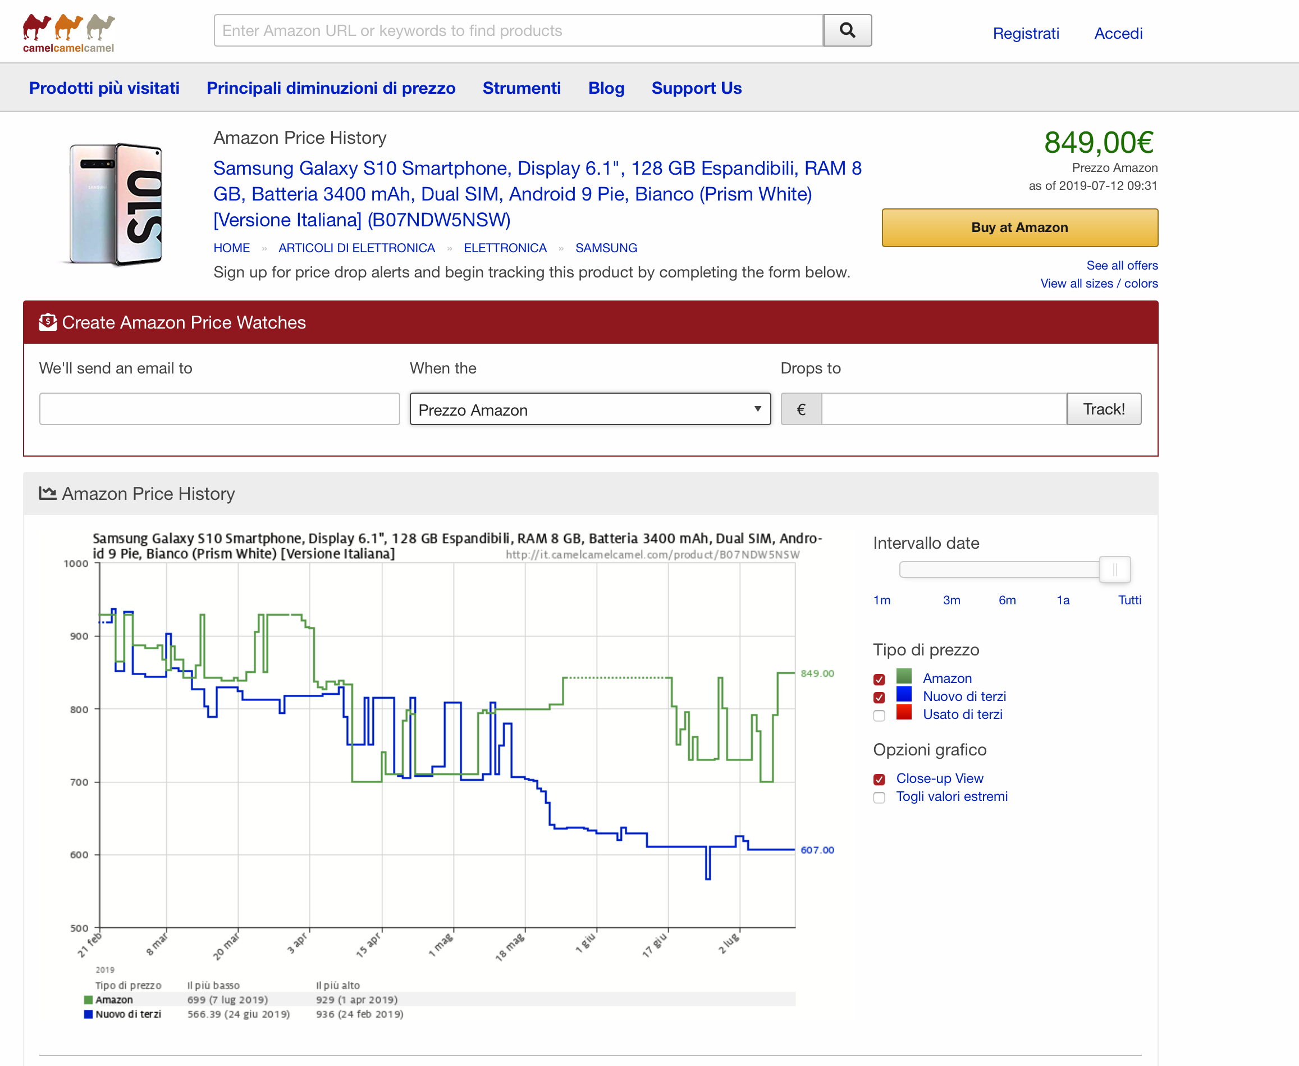Click the Buy at Amazon button
Viewport: 1299px width, 1066px height.
coord(1020,227)
